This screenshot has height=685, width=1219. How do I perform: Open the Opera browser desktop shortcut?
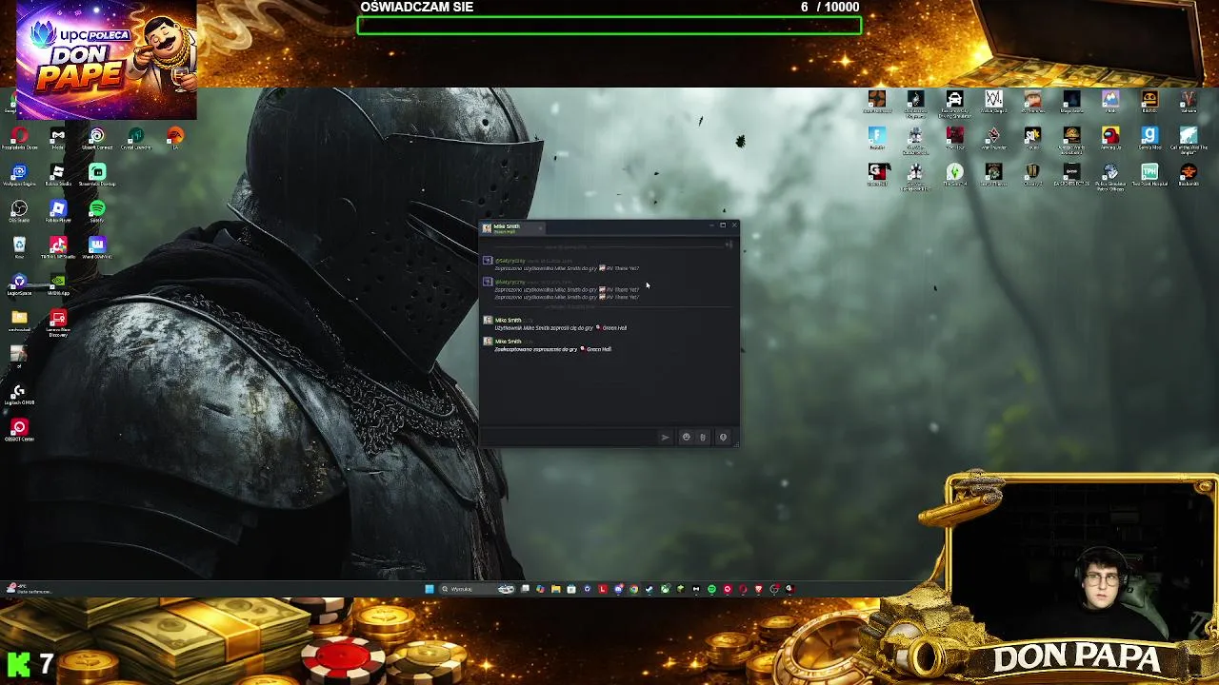pyautogui.click(x=19, y=139)
